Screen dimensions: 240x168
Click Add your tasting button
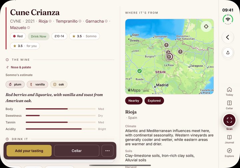29,151
